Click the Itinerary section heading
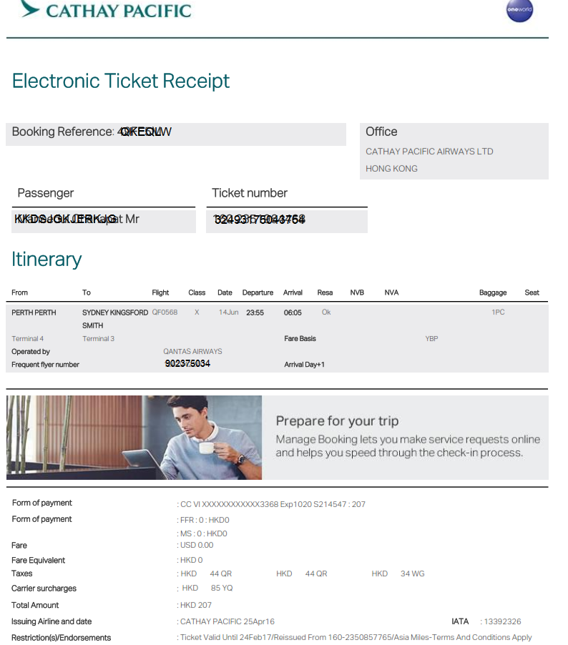This screenshot has width=568, height=645. [x=46, y=259]
